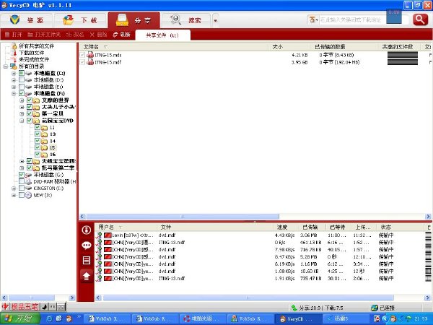Open the 资源 resources tab

(27, 20)
